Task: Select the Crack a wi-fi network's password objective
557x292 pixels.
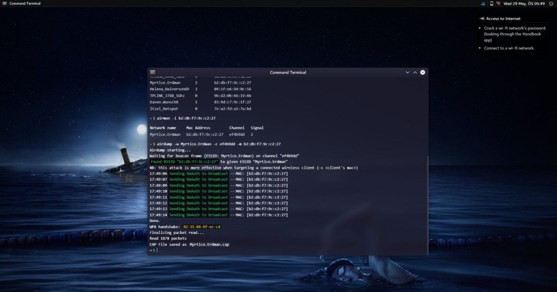Action: pos(515,34)
